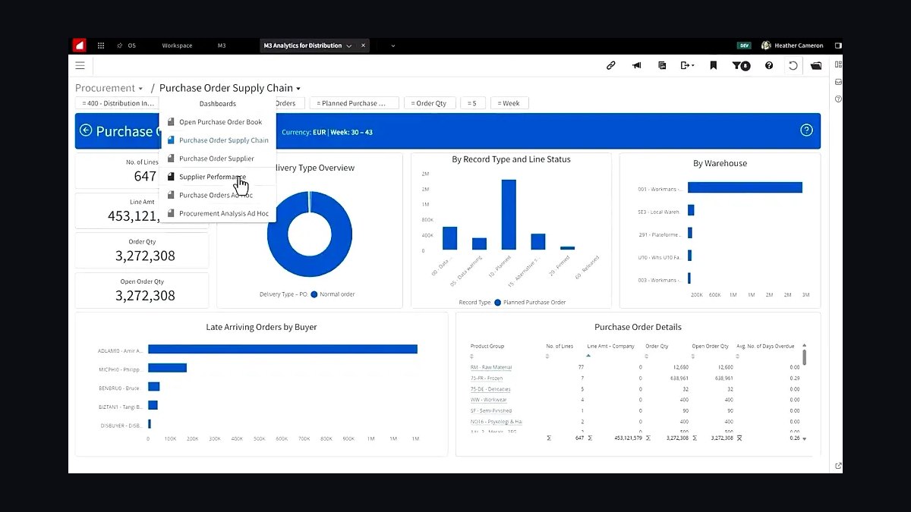The width and height of the screenshot is (911, 512).
Task: Click the help circle on right sidebar
Action: (838, 99)
